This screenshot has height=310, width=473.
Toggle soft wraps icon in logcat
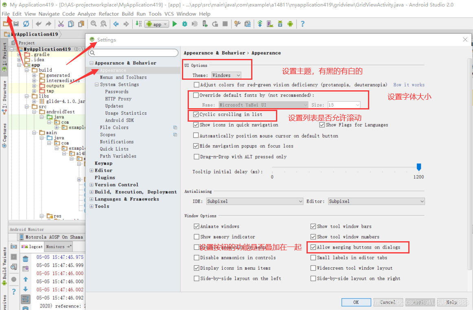(26, 299)
